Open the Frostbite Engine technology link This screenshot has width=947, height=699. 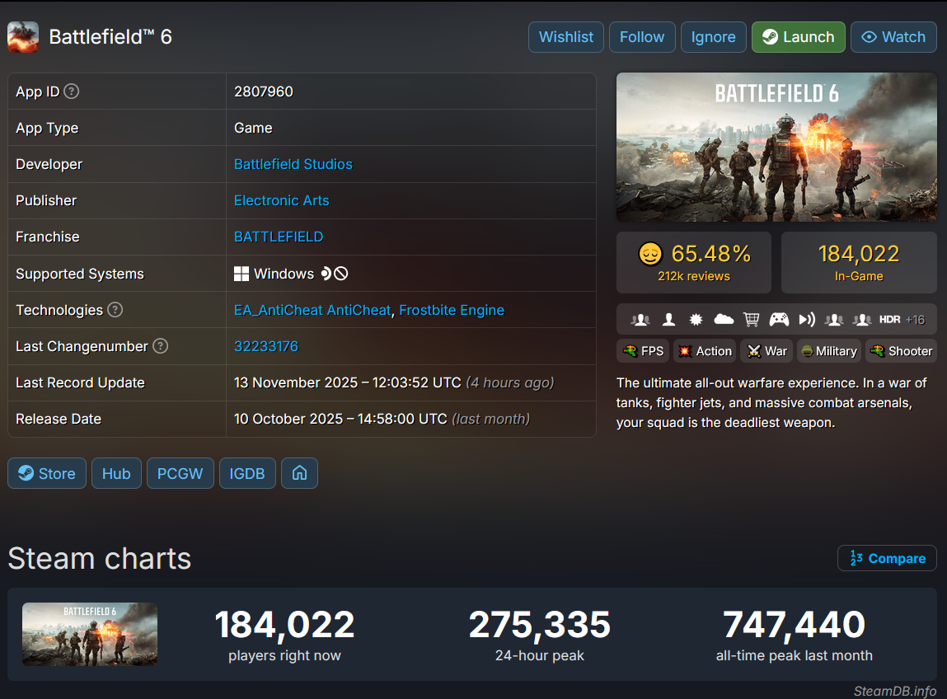pyautogui.click(x=452, y=310)
